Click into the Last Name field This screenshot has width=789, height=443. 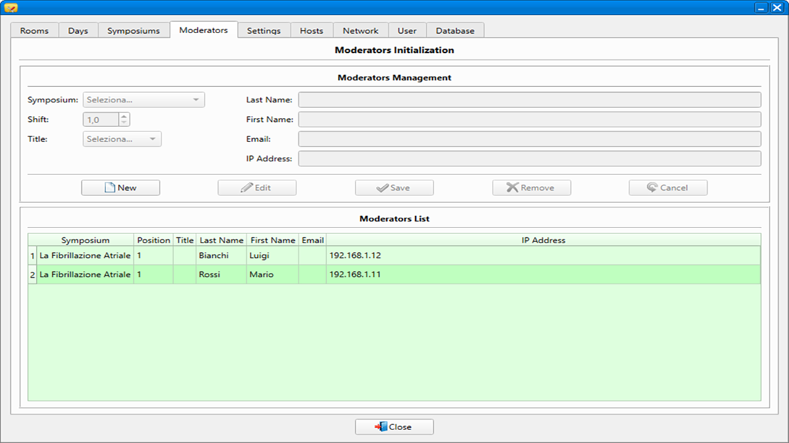tap(529, 100)
